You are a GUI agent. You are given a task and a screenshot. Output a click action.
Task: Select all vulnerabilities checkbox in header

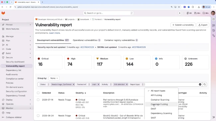[x=38, y=93]
